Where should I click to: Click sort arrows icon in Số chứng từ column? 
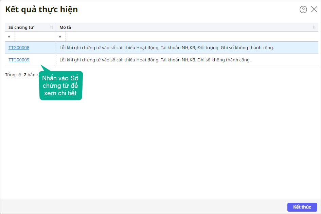coord(52,27)
